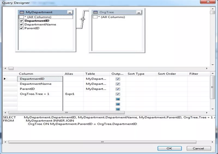Image resolution: width=218 pixels, height=154 pixels.
Task: Click the diagram pane scroll up arrow
Action: click(213, 9)
